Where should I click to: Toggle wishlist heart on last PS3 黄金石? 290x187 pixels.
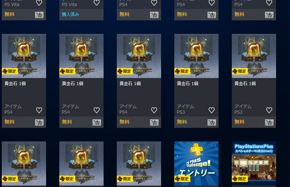pos(269,110)
